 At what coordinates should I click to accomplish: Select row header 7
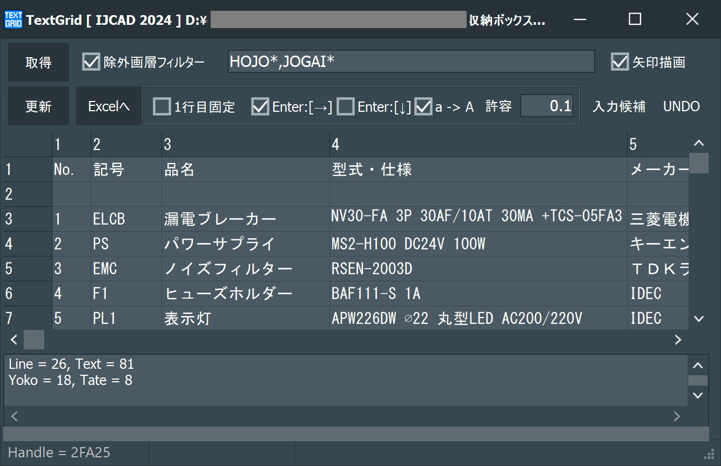pyautogui.click(x=28, y=318)
